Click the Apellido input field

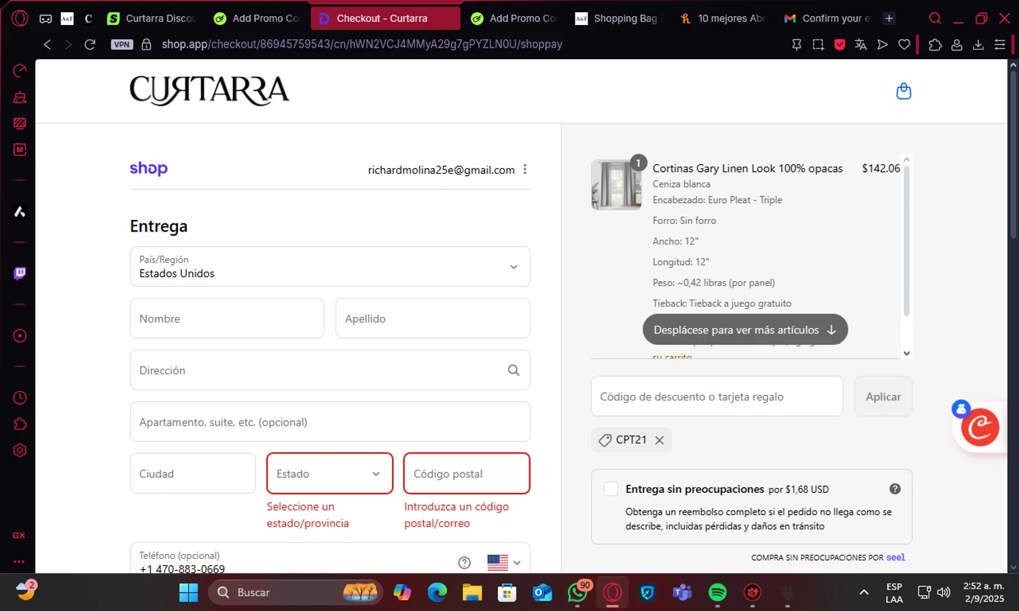click(x=433, y=318)
